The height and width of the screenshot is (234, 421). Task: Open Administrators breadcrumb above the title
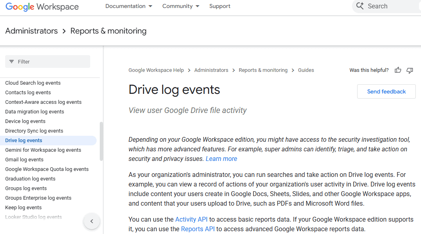coord(211,70)
